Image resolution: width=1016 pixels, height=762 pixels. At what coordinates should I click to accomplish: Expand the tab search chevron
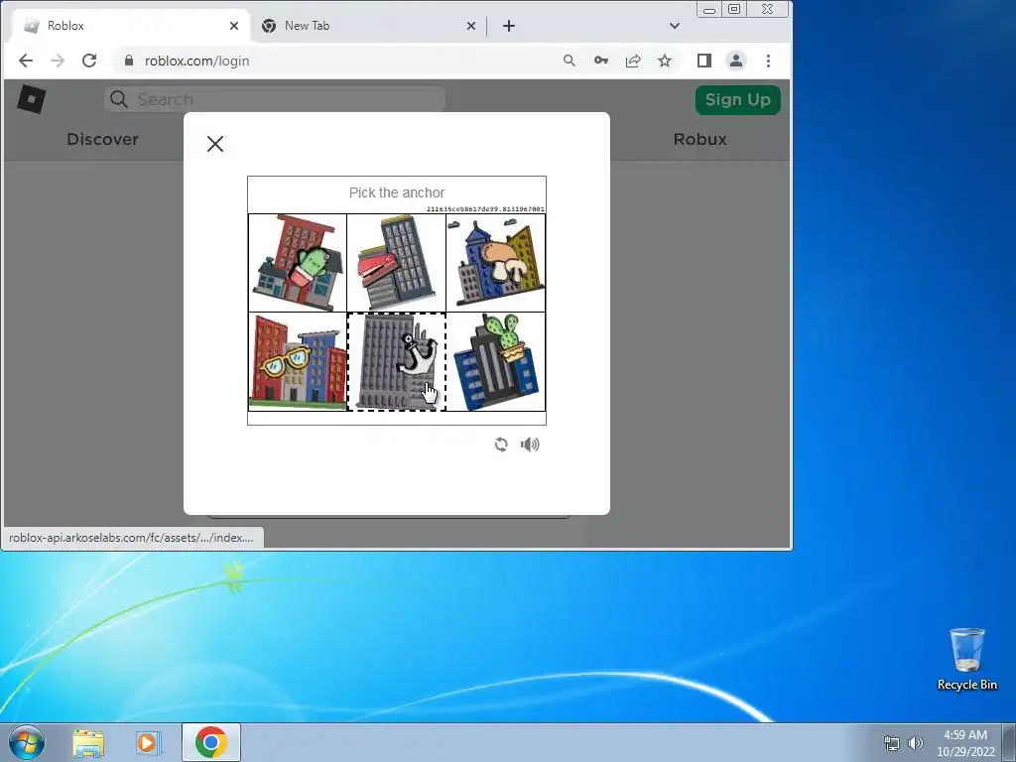675,26
